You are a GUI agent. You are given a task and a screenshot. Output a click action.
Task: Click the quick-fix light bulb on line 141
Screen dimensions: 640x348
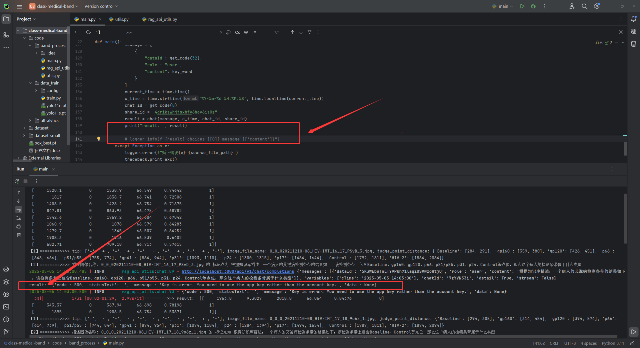(x=99, y=139)
